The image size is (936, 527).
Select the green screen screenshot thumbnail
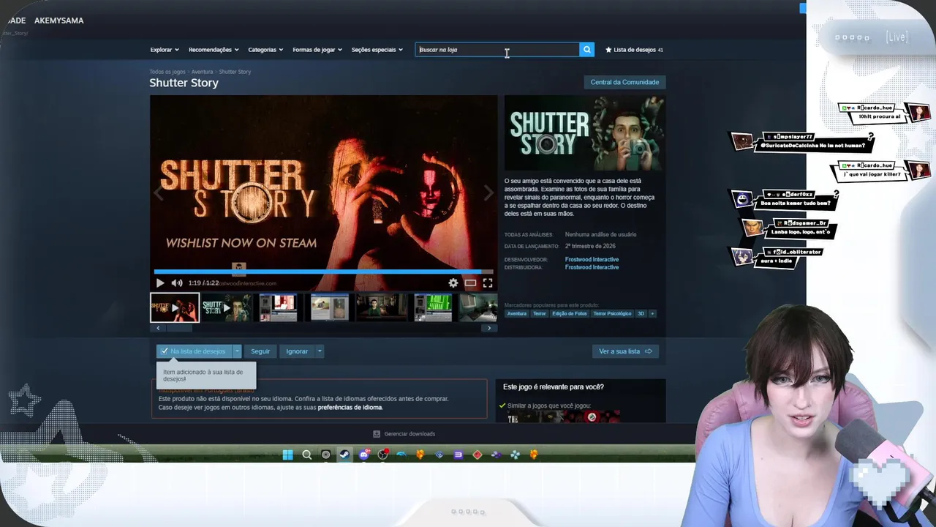433,308
